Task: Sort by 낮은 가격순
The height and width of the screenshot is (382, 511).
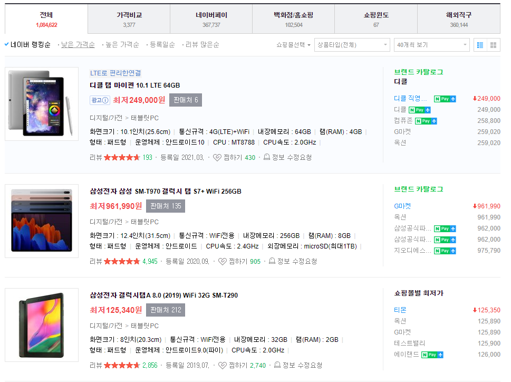Action: [78, 45]
